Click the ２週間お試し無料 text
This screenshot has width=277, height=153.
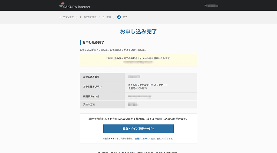click(137, 88)
